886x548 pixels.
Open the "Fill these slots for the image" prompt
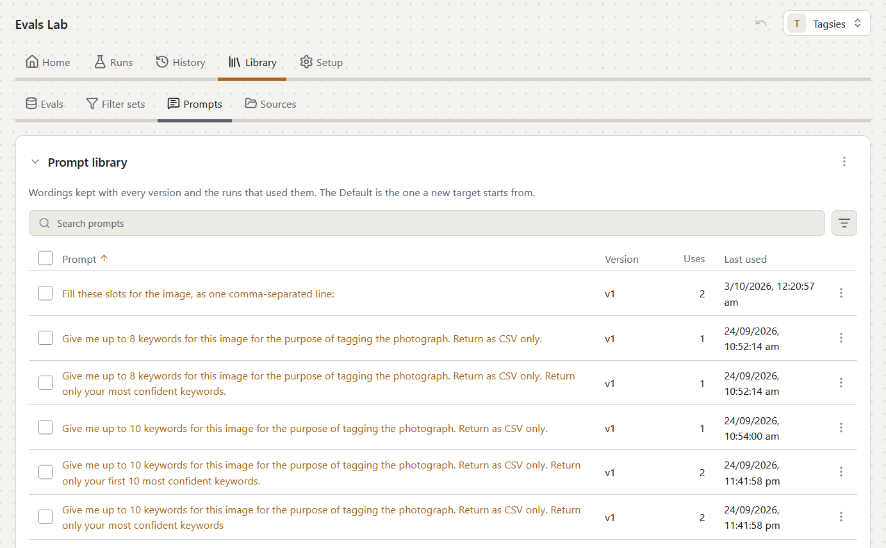coord(198,294)
